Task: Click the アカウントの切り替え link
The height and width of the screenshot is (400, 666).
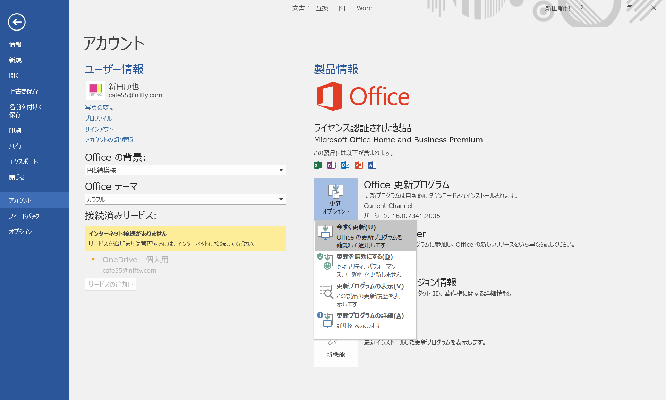Action: click(x=110, y=140)
